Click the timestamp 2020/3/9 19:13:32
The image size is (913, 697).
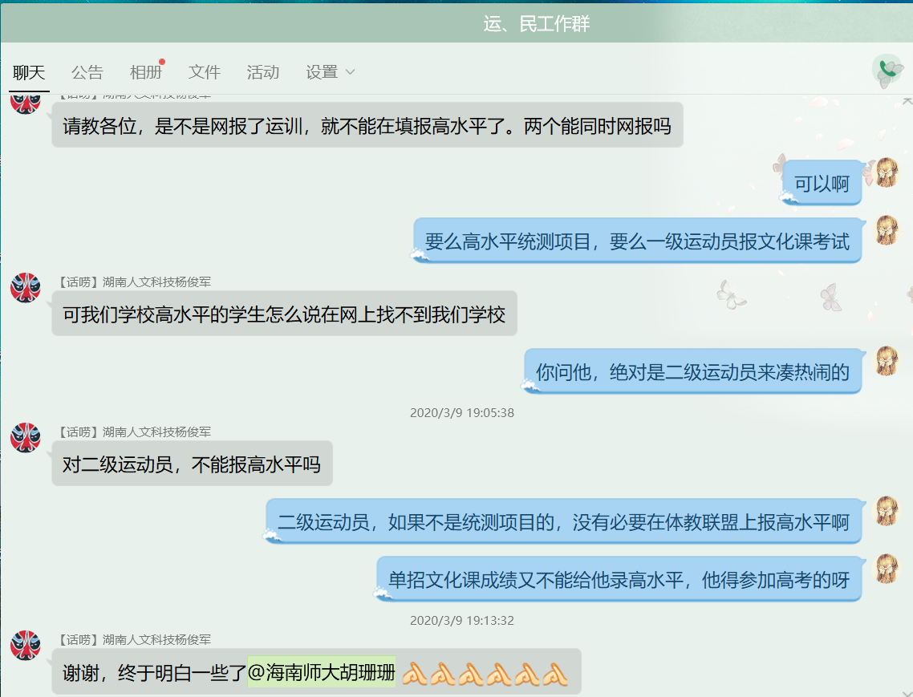tap(461, 619)
